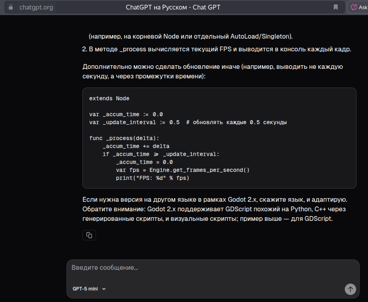The height and width of the screenshot is (302, 368).
Task: Click the "func _process(delta):" code line
Action: point(124,138)
